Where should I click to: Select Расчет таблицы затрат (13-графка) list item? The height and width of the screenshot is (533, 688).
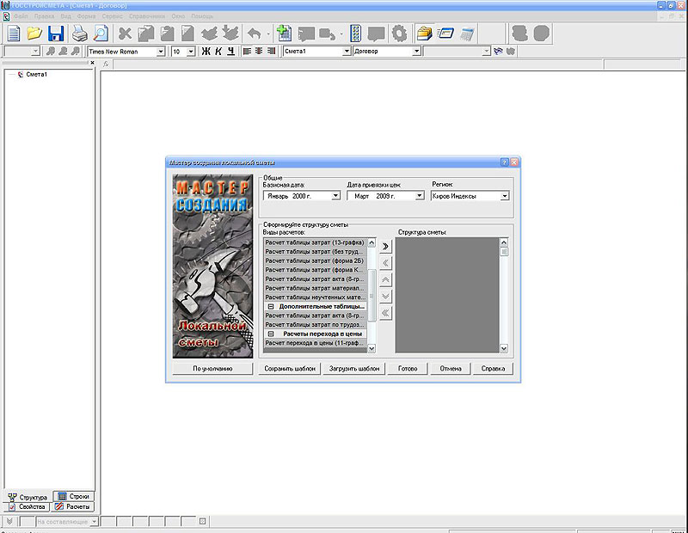pos(315,242)
